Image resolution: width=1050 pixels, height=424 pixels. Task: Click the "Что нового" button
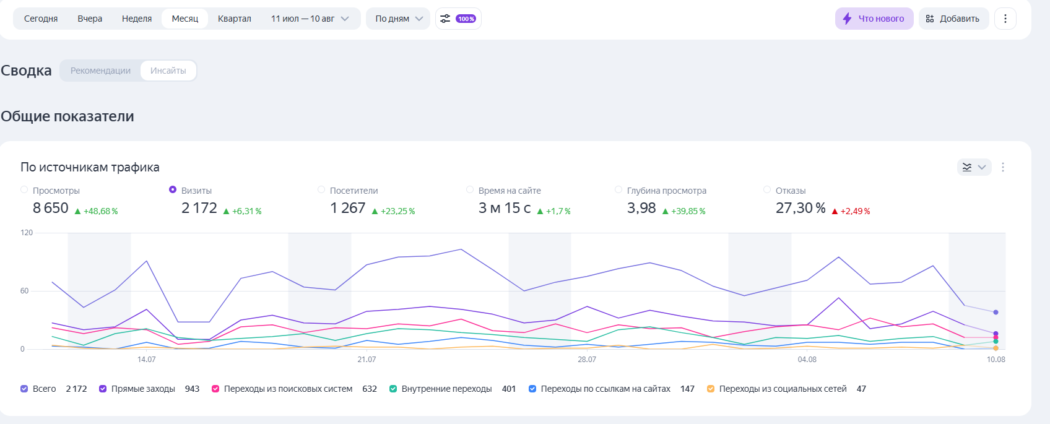pyautogui.click(x=874, y=19)
